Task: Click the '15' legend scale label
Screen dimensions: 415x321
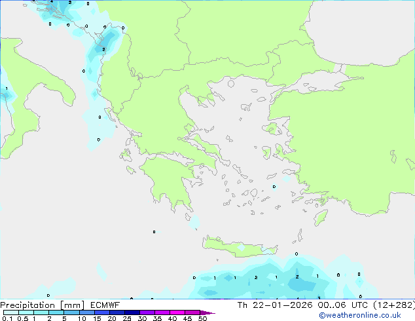Action: pos(97,318)
